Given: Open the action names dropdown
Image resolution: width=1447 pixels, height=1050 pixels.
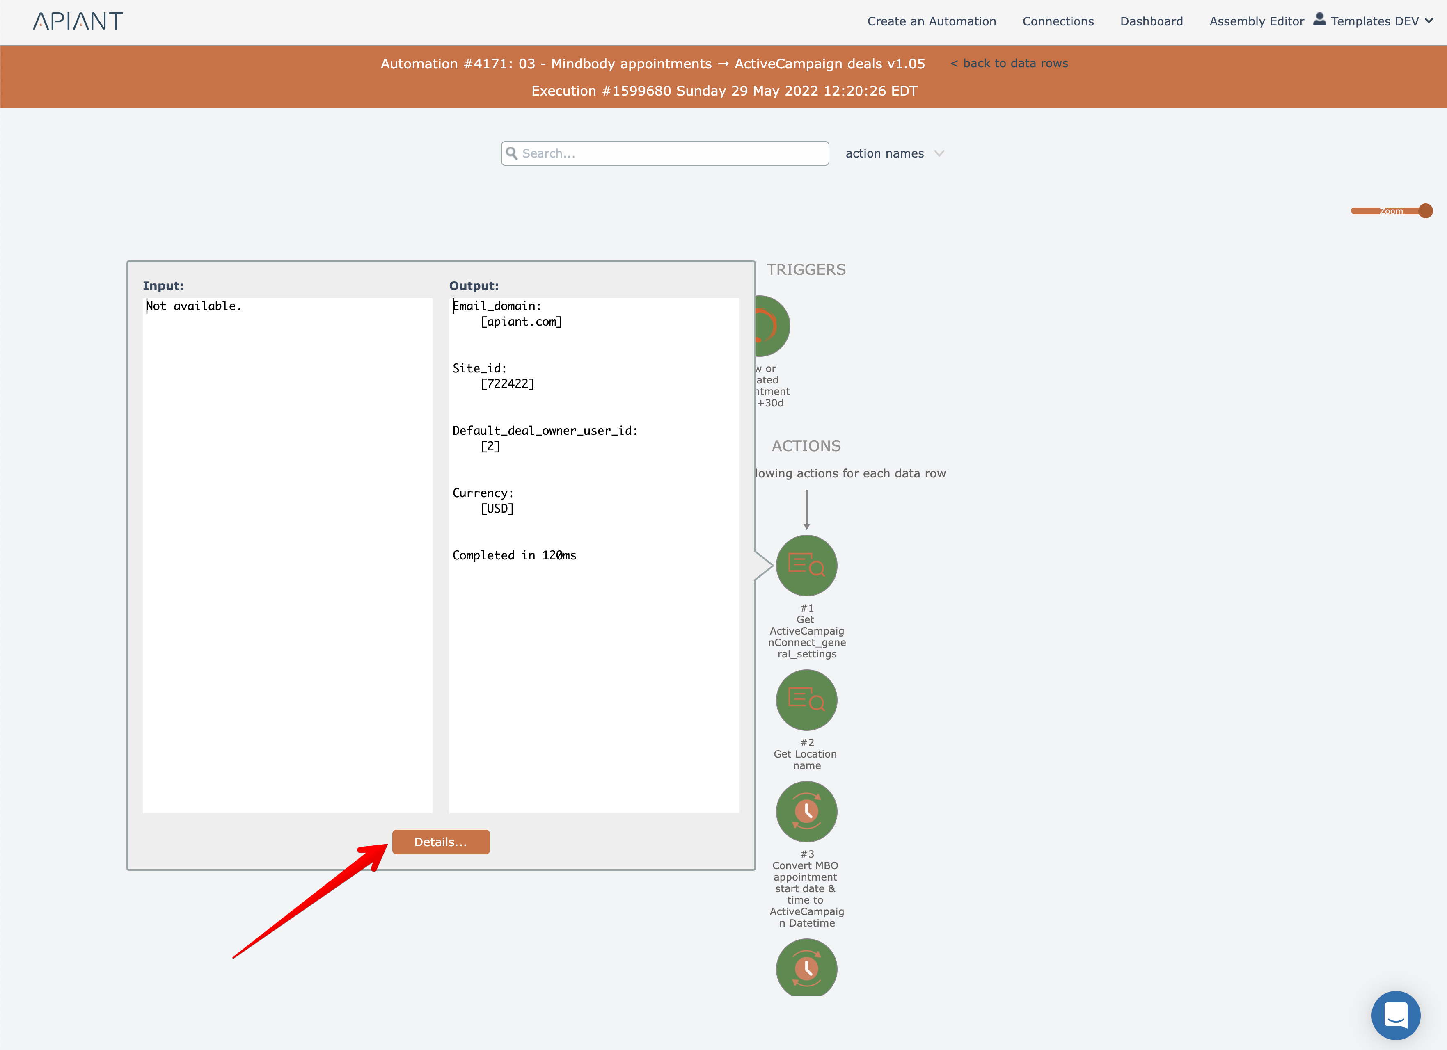Looking at the screenshot, I should pyautogui.click(x=884, y=154).
